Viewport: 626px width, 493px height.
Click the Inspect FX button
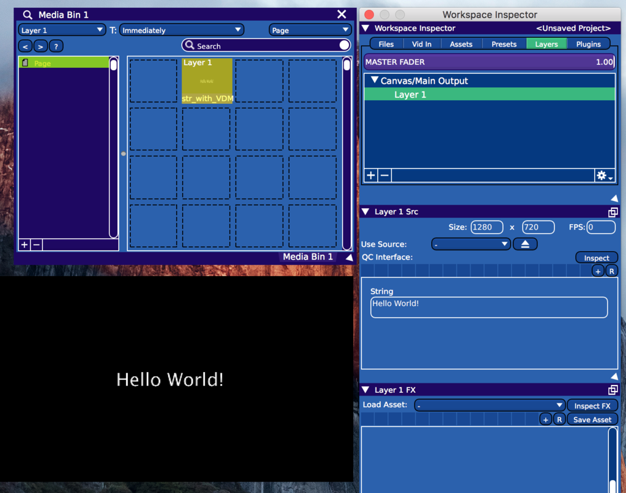[592, 406]
